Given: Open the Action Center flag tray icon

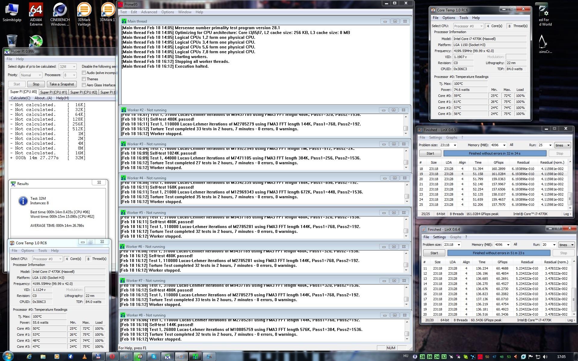Looking at the screenshot, I should [x=531, y=357].
